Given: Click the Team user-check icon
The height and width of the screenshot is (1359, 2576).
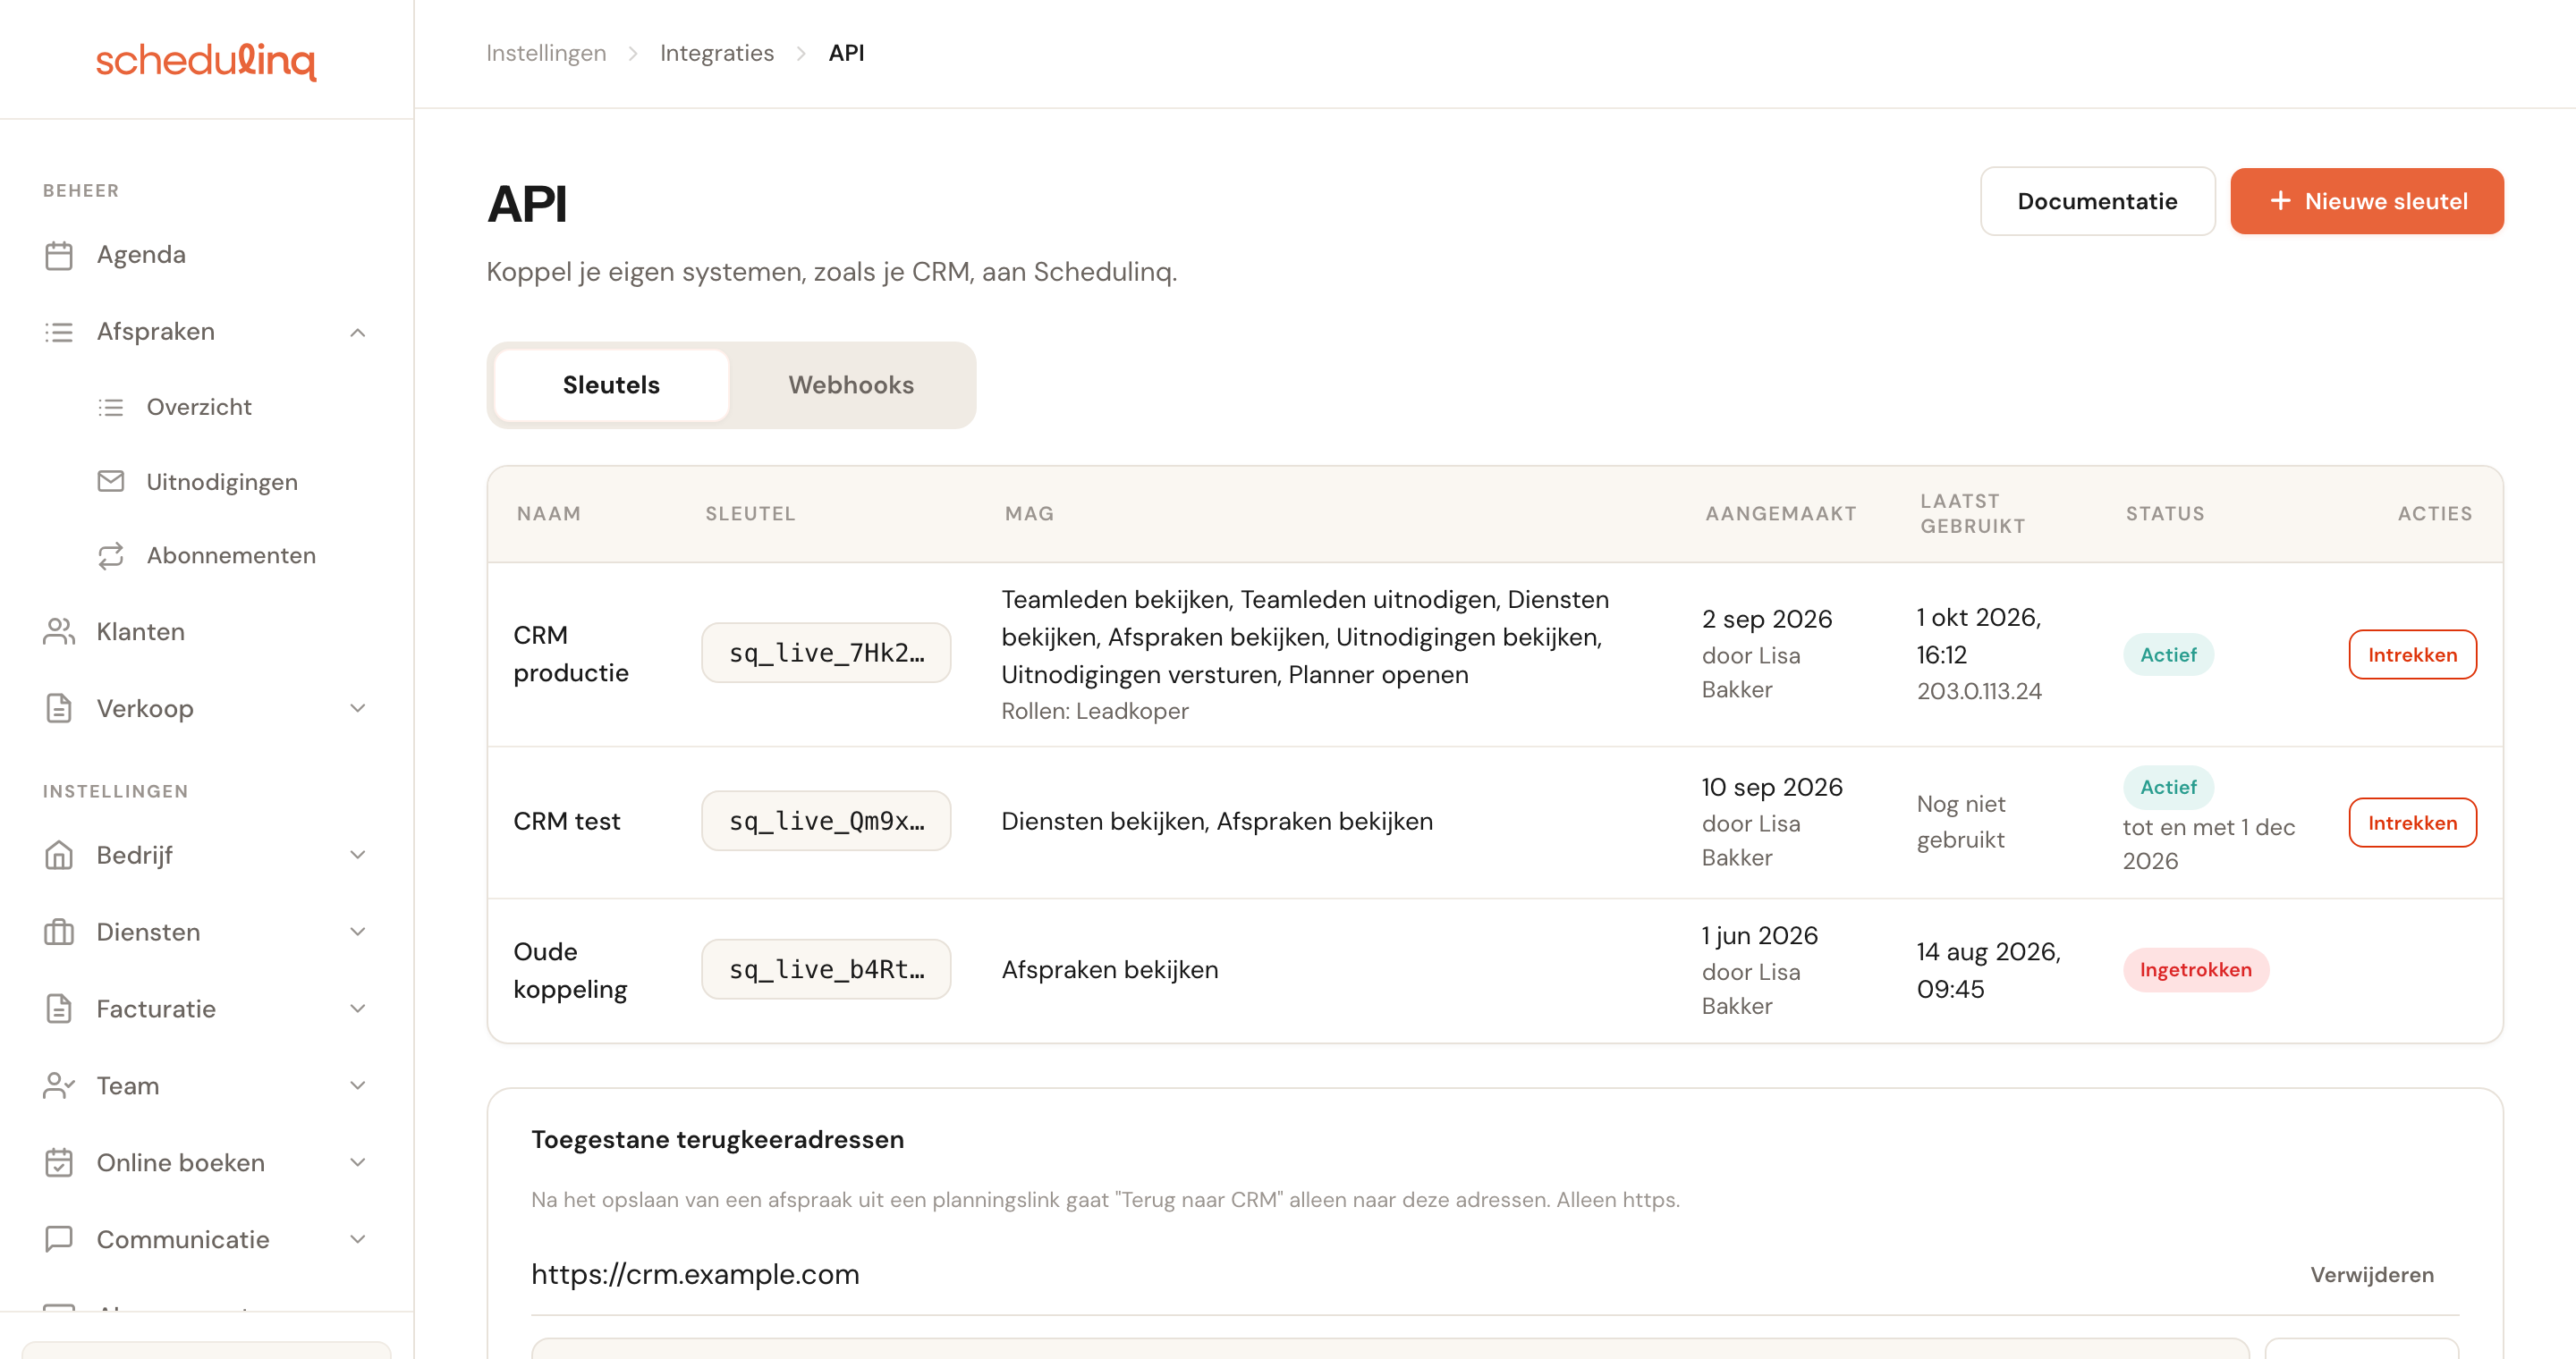Looking at the screenshot, I should coord(59,1086).
